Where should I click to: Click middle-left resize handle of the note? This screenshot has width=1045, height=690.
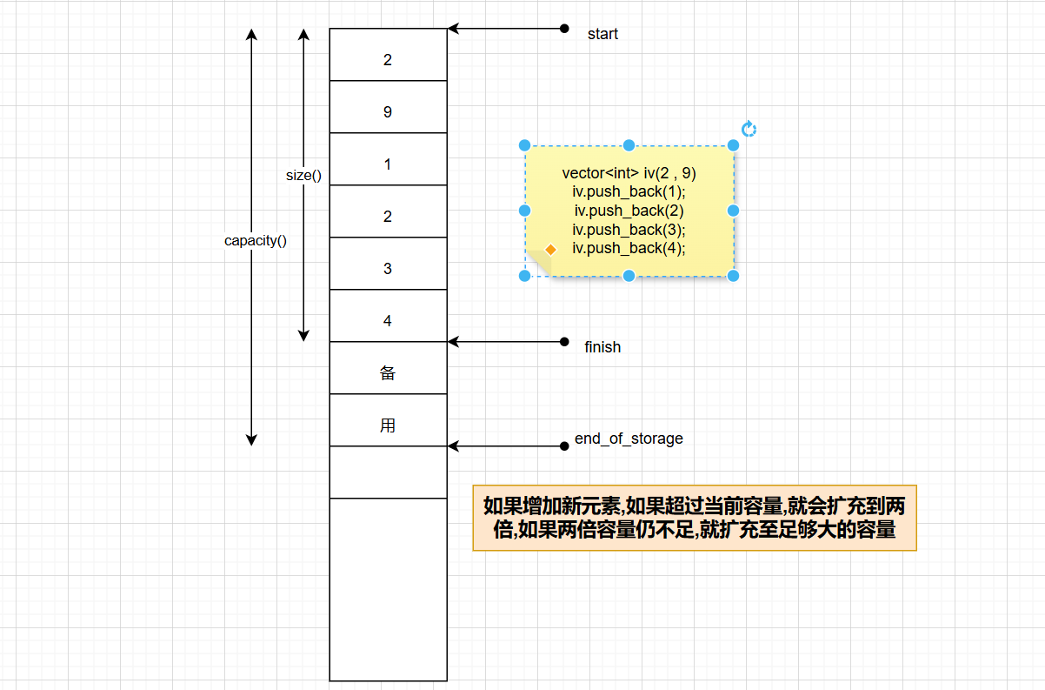point(524,211)
